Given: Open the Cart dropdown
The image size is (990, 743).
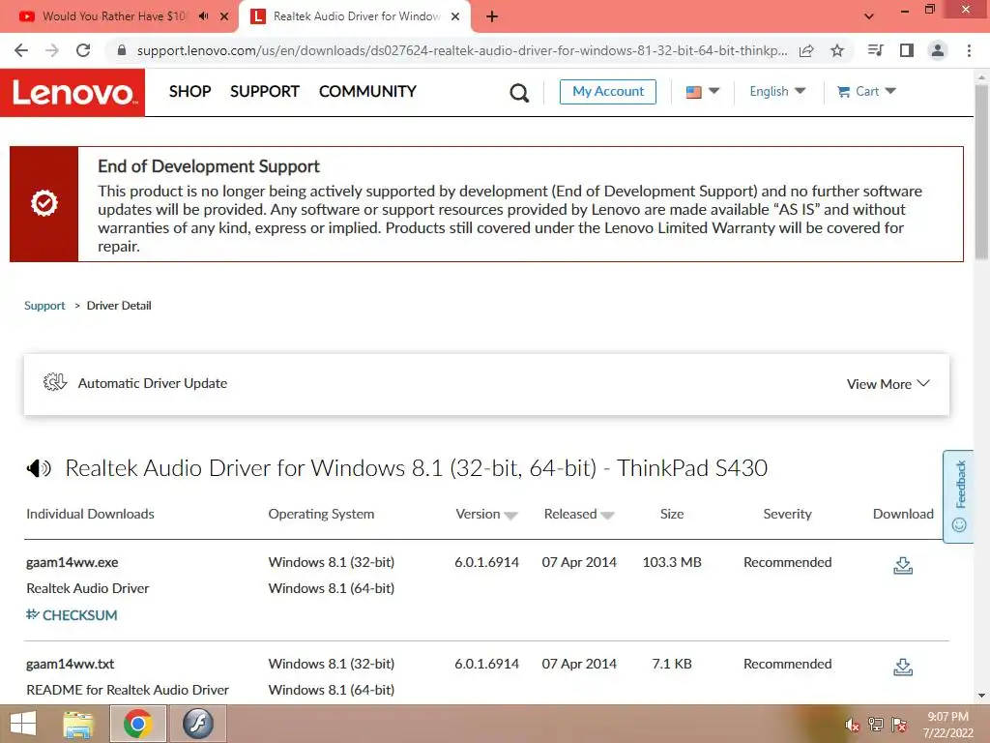Looking at the screenshot, I should pyautogui.click(x=866, y=92).
